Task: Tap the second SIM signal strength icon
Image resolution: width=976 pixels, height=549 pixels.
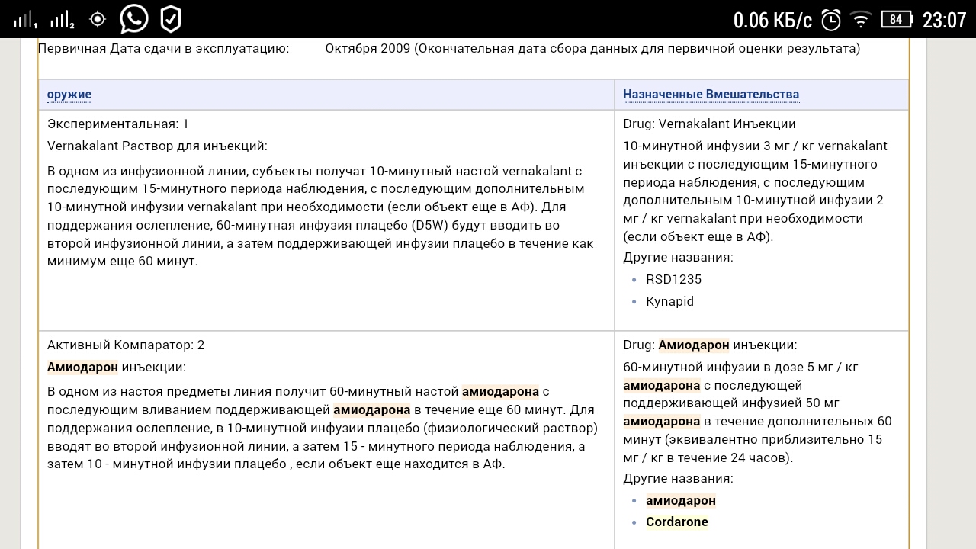Action: (x=63, y=20)
